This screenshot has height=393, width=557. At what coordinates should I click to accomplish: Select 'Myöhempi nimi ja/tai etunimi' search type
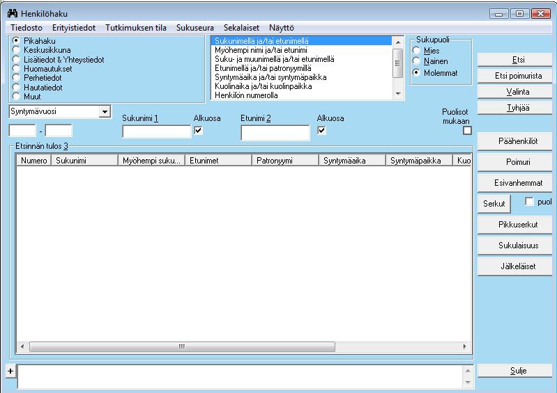coord(301,50)
